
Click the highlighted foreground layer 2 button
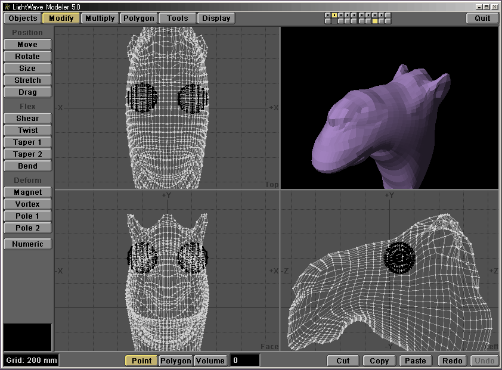click(334, 15)
